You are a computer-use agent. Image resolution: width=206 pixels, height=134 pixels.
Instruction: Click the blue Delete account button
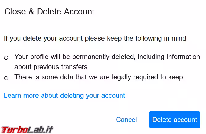[x=175, y=120]
